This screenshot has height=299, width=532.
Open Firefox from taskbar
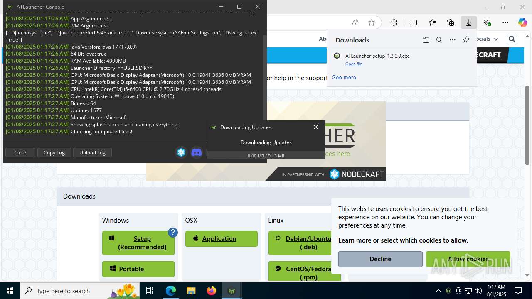pos(212,291)
